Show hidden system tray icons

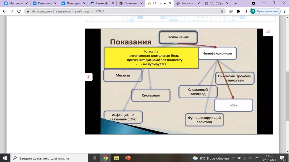(x=234, y=158)
